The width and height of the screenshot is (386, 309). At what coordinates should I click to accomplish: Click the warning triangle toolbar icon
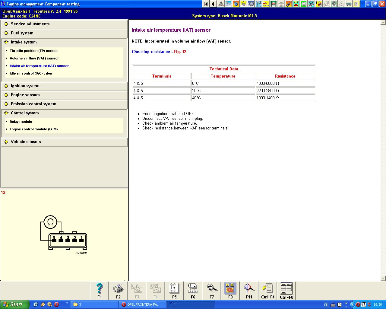(x=221, y=4)
